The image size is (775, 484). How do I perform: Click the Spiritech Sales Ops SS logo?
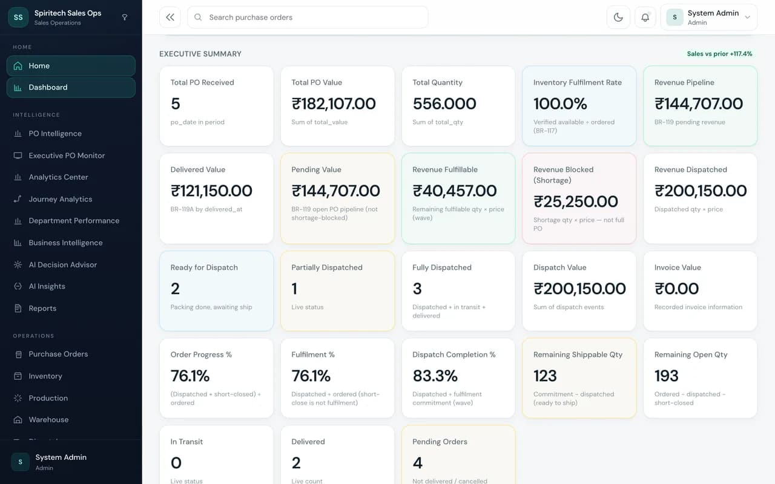point(18,18)
